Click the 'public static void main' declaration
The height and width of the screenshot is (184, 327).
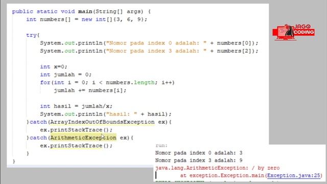(81, 11)
